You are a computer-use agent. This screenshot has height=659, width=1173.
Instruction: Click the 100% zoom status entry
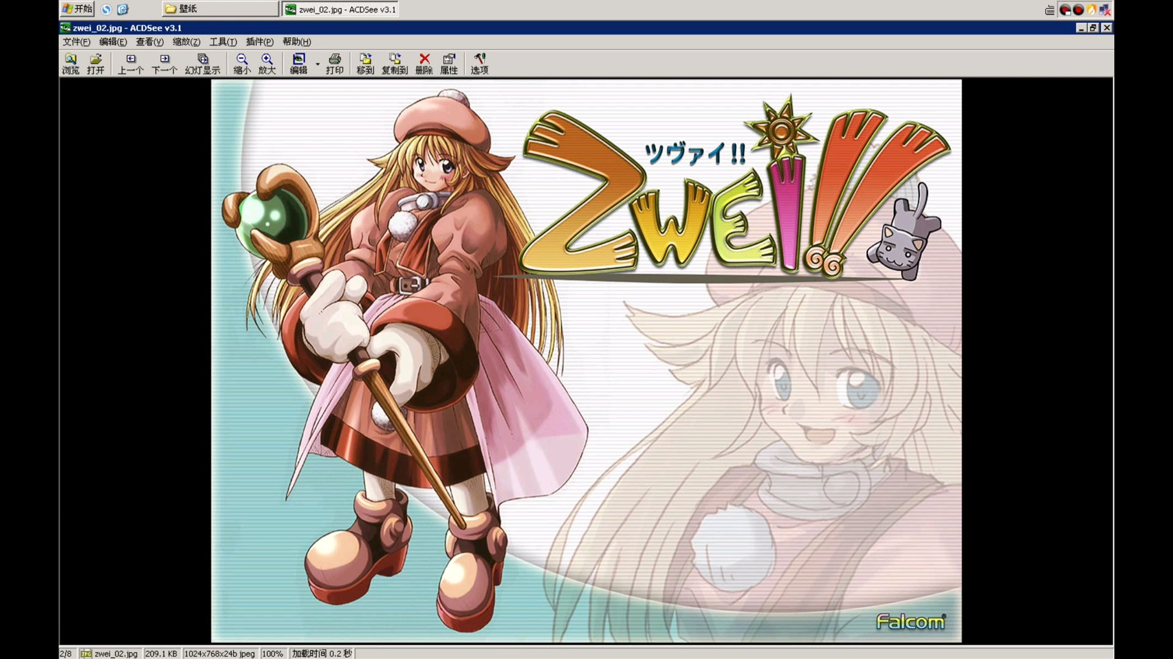point(272,654)
